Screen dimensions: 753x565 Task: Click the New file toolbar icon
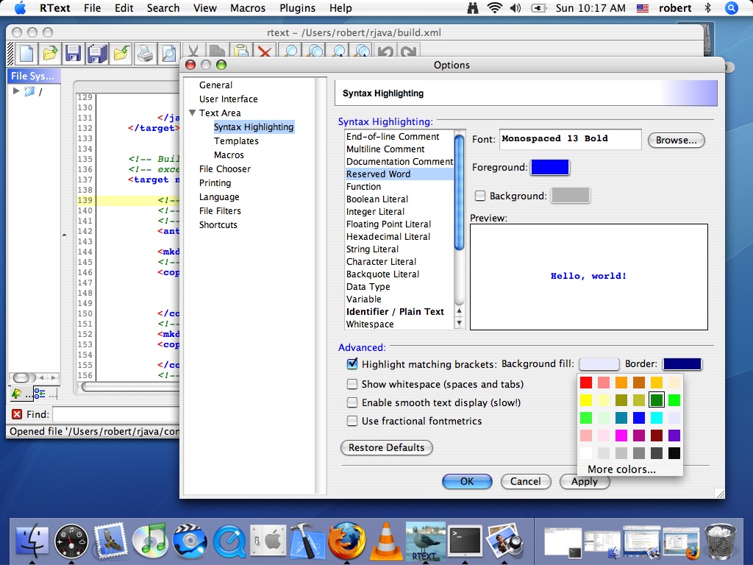[x=26, y=53]
